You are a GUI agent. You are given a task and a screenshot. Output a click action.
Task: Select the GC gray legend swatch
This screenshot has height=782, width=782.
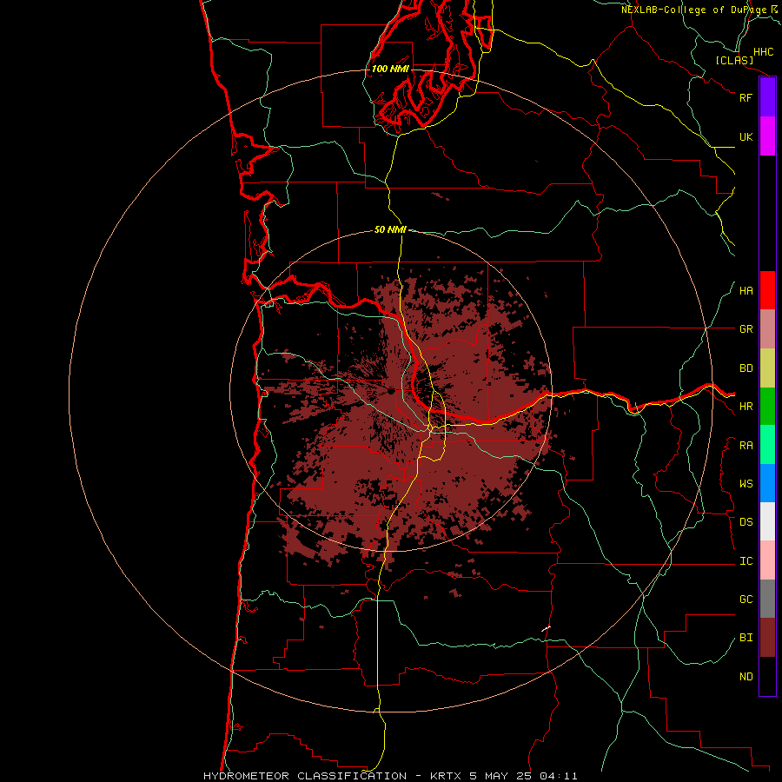[767, 599]
